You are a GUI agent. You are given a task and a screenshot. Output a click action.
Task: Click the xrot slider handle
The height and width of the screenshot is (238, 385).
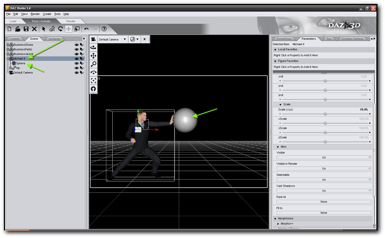[x=325, y=81]
